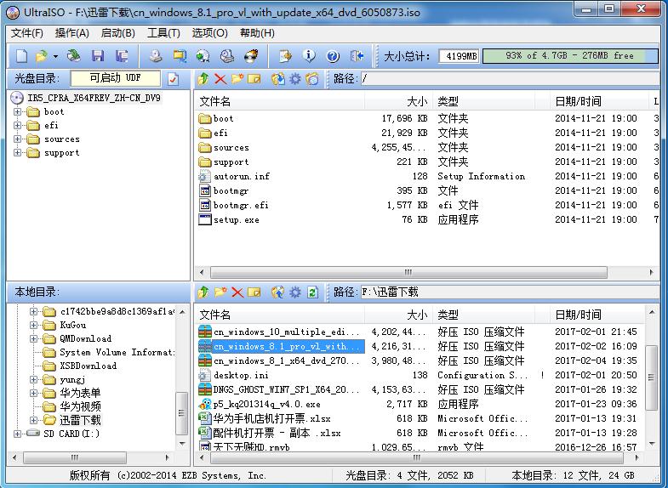Click the Save As toolbar icon
Image resolution: width=668 pixels, height=488 pixels.
122,56
